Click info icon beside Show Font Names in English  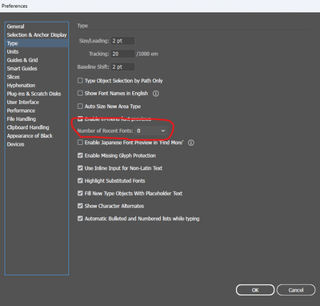coord(156,94)
